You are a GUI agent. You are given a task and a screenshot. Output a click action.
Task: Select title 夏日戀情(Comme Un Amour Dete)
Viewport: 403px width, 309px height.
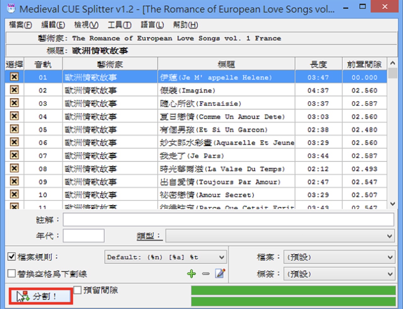(222, 117)
